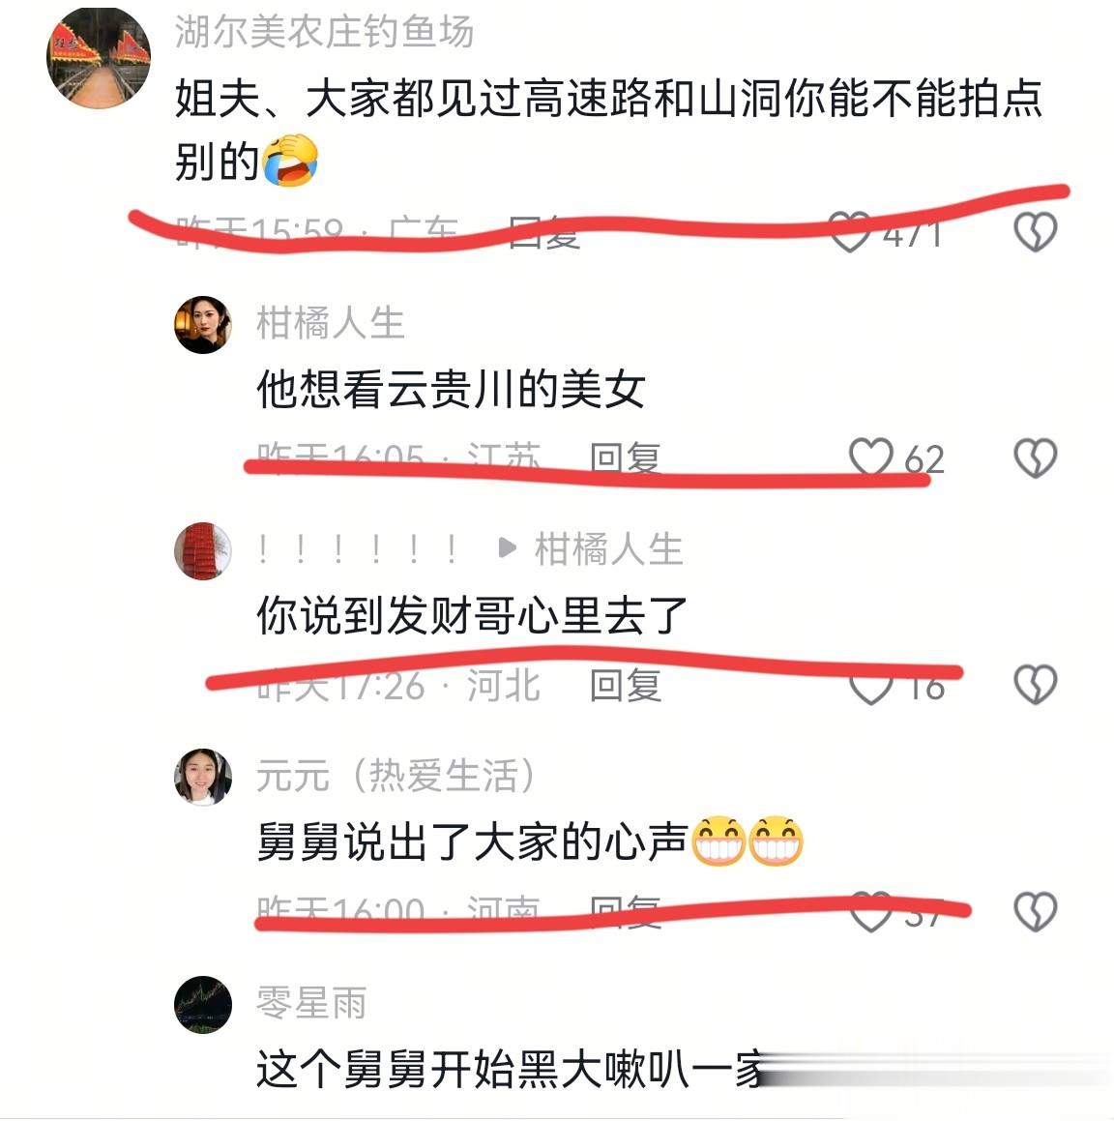Image resolution: width=1114 pixels, height=1121 pixels.
Task: Tap 回复 under 元元's 河南 comment
Action: point(626,911)
